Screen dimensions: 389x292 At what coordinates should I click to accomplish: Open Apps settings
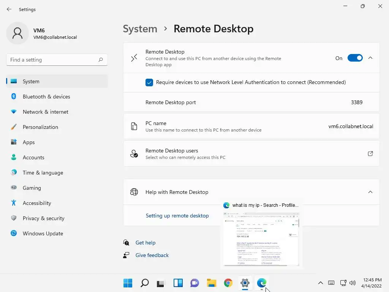pos(57,142)
